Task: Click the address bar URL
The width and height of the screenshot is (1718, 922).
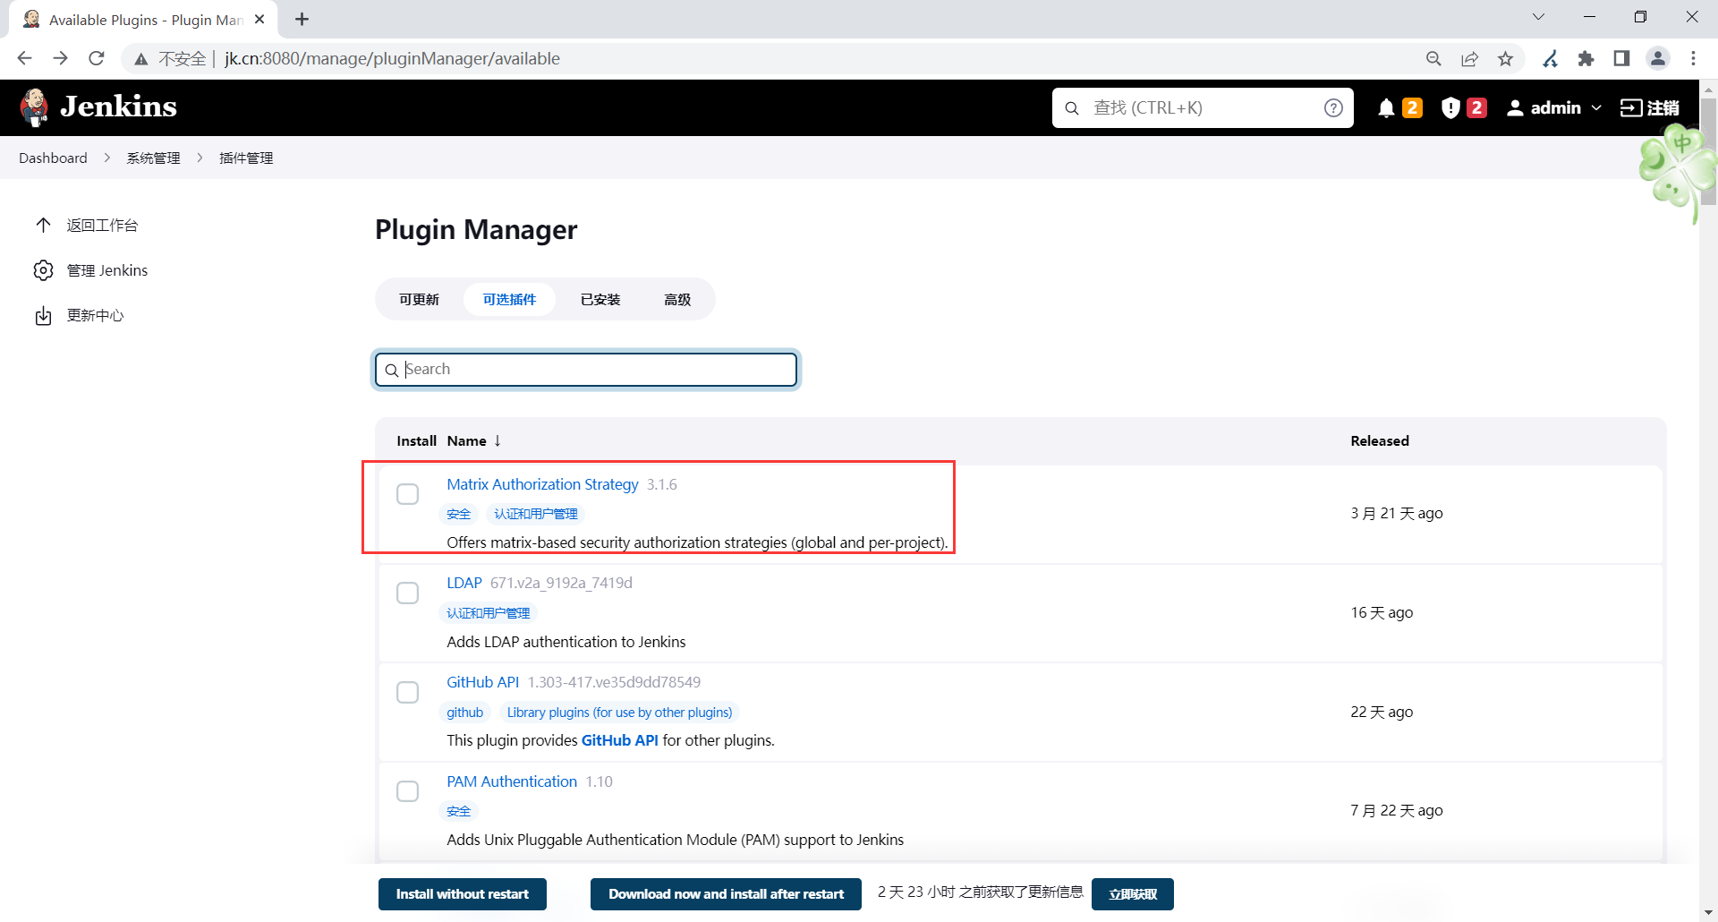Action: pos(392,58)
